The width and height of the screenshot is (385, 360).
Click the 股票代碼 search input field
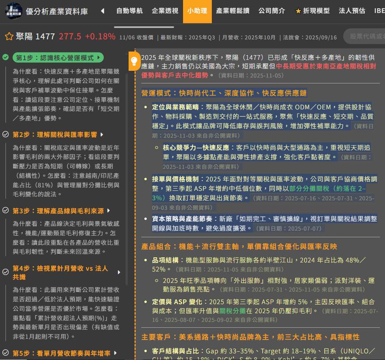coord(367,35)
